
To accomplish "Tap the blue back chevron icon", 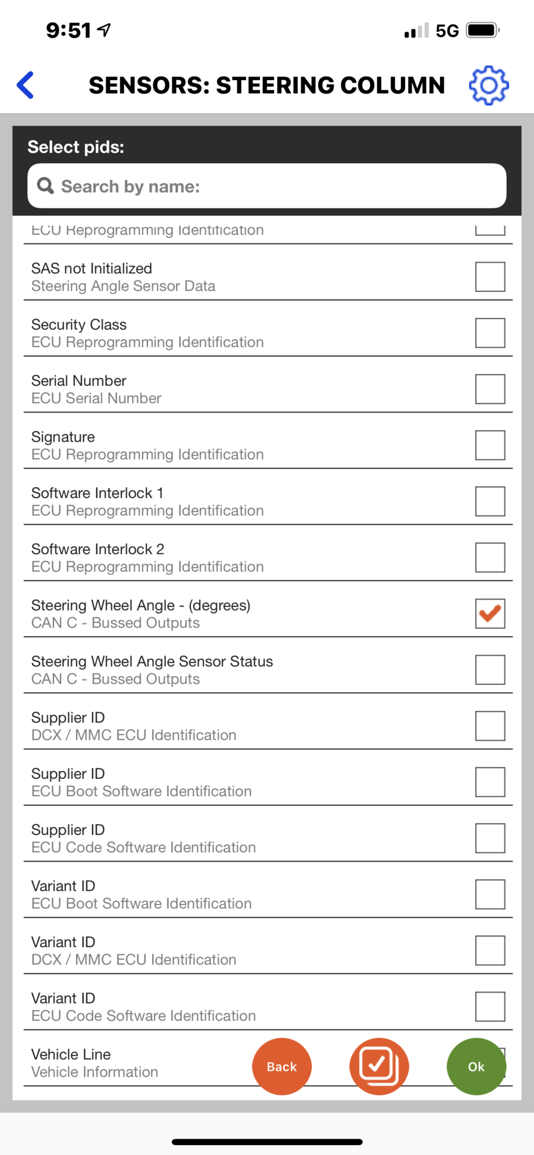I will pos(26,85).
